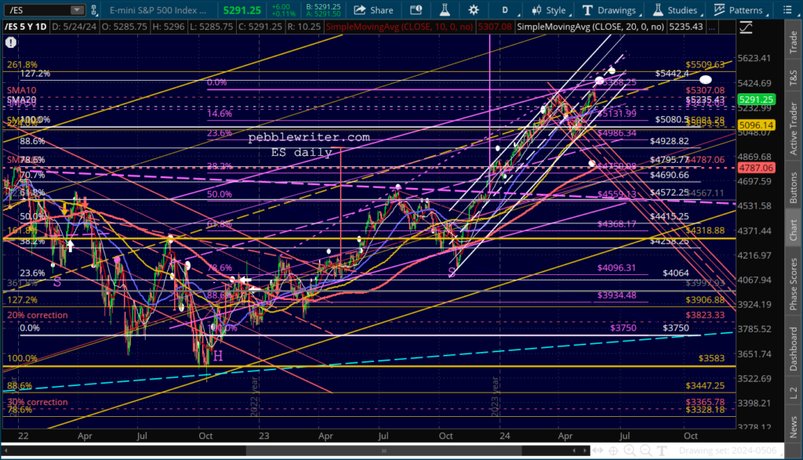Select the Chart side tab

pyautogui.click(x=794, y=230)
